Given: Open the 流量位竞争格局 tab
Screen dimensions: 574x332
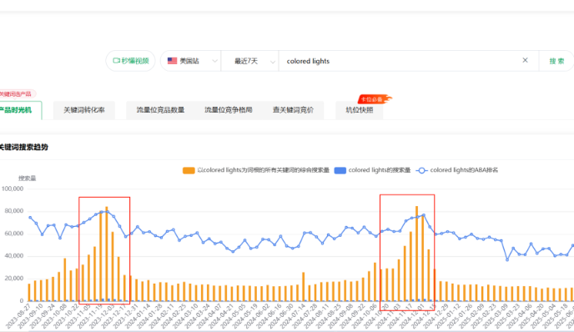Looking at the screenshot, I should [x=228, y=110].
